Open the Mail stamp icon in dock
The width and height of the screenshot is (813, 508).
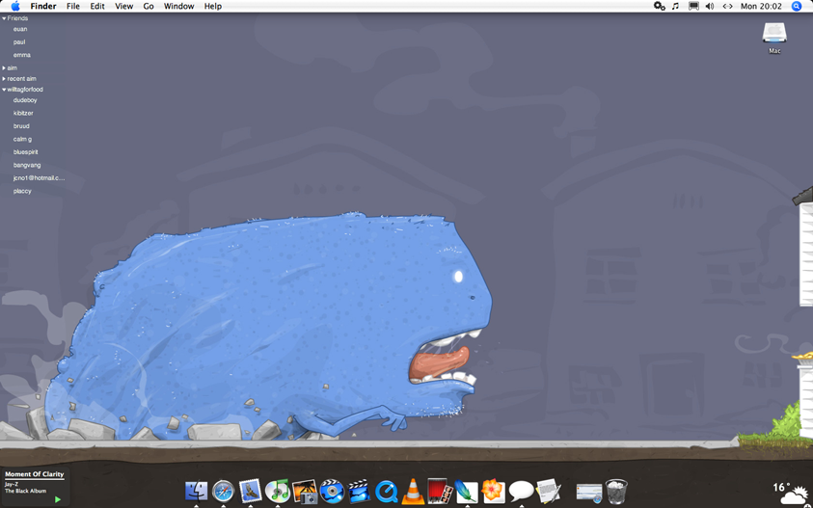(x=251, y=491)
